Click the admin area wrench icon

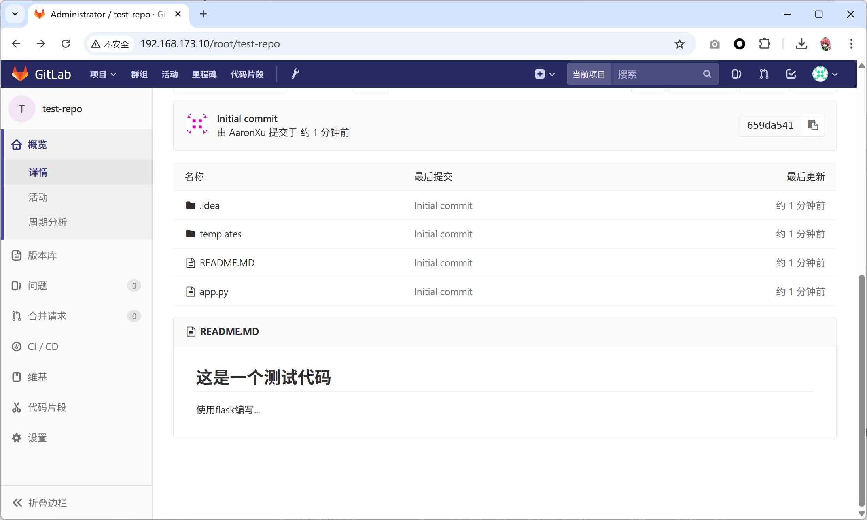pyautogui.click(x=295, y=74)
